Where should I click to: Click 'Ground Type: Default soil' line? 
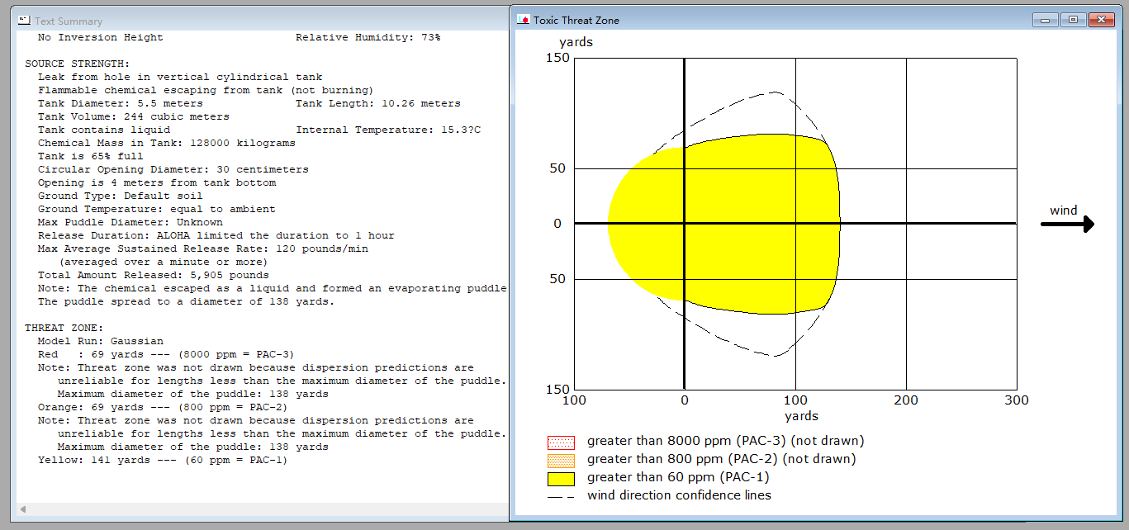(x=120, y=196)
